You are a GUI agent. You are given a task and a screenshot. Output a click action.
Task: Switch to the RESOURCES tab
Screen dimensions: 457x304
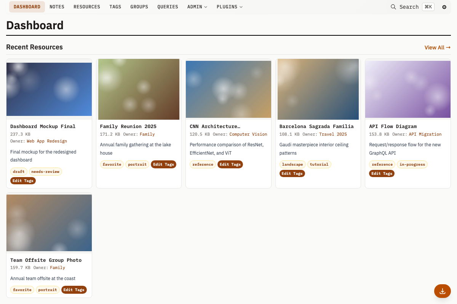click(x=86, y=6)
